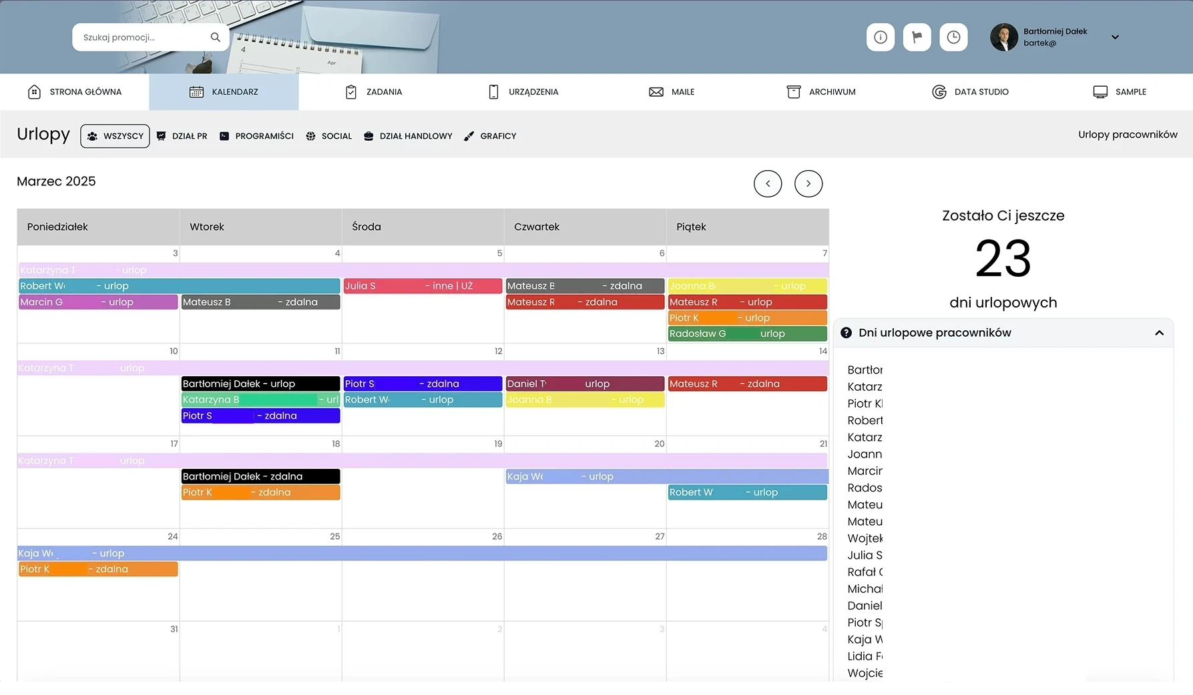Select the Wszyscy filter
The image size is (1193, 695).
click(x=115, y=136)
